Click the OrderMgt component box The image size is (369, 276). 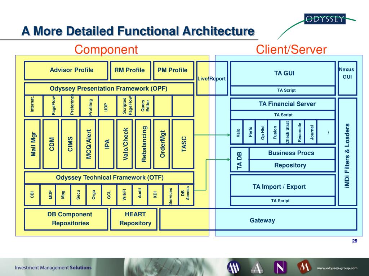click(x=161, y=144)
